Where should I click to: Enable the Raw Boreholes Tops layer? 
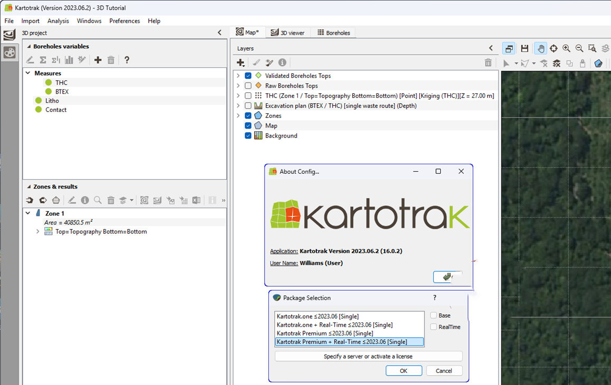[x=248, y=86]
